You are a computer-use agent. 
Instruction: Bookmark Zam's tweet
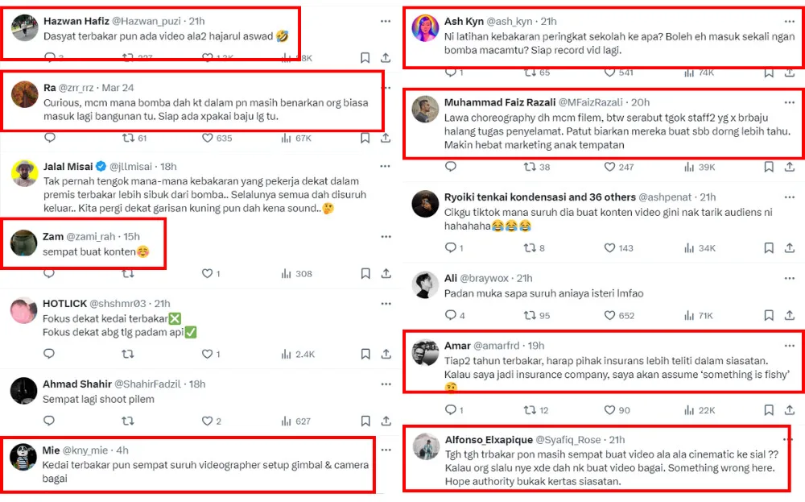pos(365,274)
